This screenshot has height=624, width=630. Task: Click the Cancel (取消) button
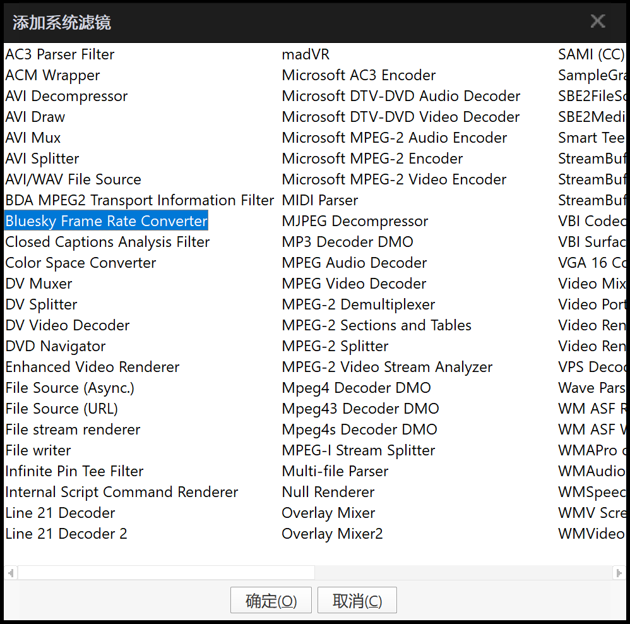(x=357, y=601)
